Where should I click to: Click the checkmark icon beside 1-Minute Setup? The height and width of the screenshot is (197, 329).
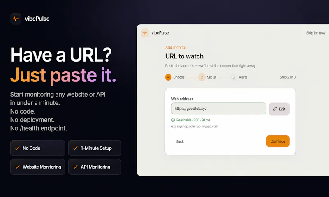75,148
